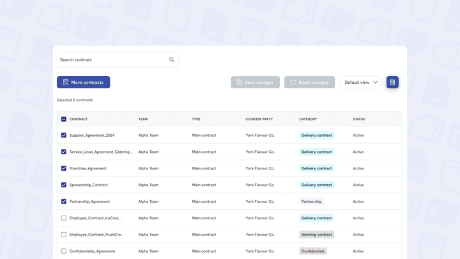460x259 pixels.
Task: Open the Sponsorship_Contract row
Action: [x=89, y=185]
